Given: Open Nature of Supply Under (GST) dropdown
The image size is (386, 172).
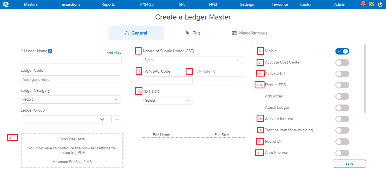Looking at the screenshot, I should [x=193, y=60].
